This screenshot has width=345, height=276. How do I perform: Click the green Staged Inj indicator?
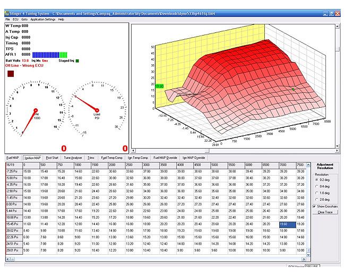[x=77, y=61]
